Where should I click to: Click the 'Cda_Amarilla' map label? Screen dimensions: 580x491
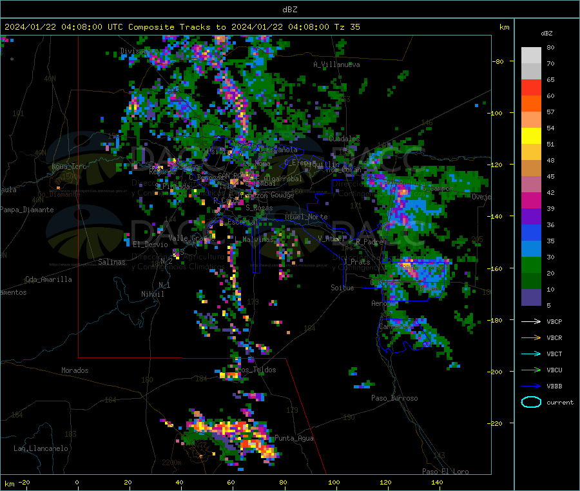48,279
